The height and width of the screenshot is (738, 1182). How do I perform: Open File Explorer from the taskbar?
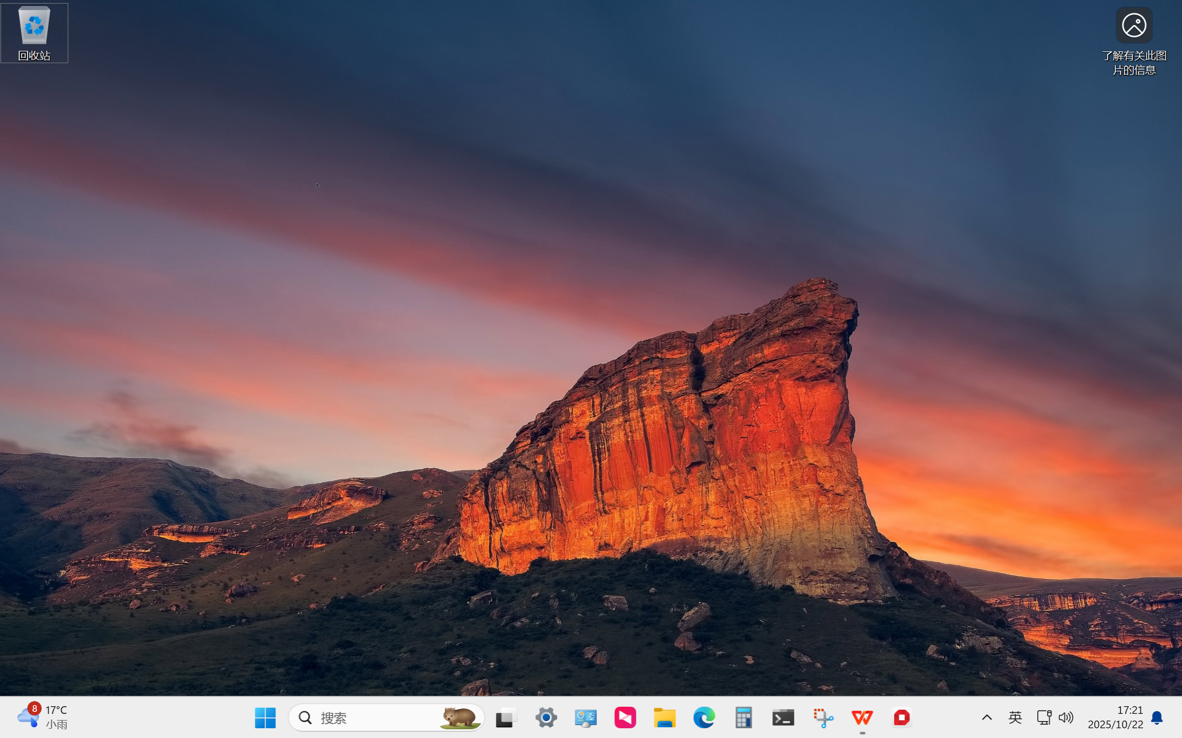(x=665, y=717)
